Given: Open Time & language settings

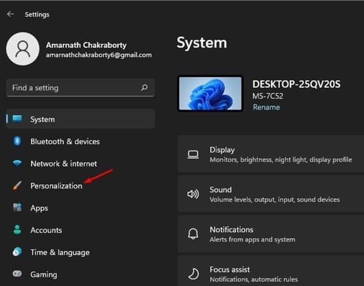Looking at the screenshot, I should tap(60, 252).
